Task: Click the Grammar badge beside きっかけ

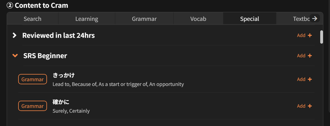Action: [32, 79]
